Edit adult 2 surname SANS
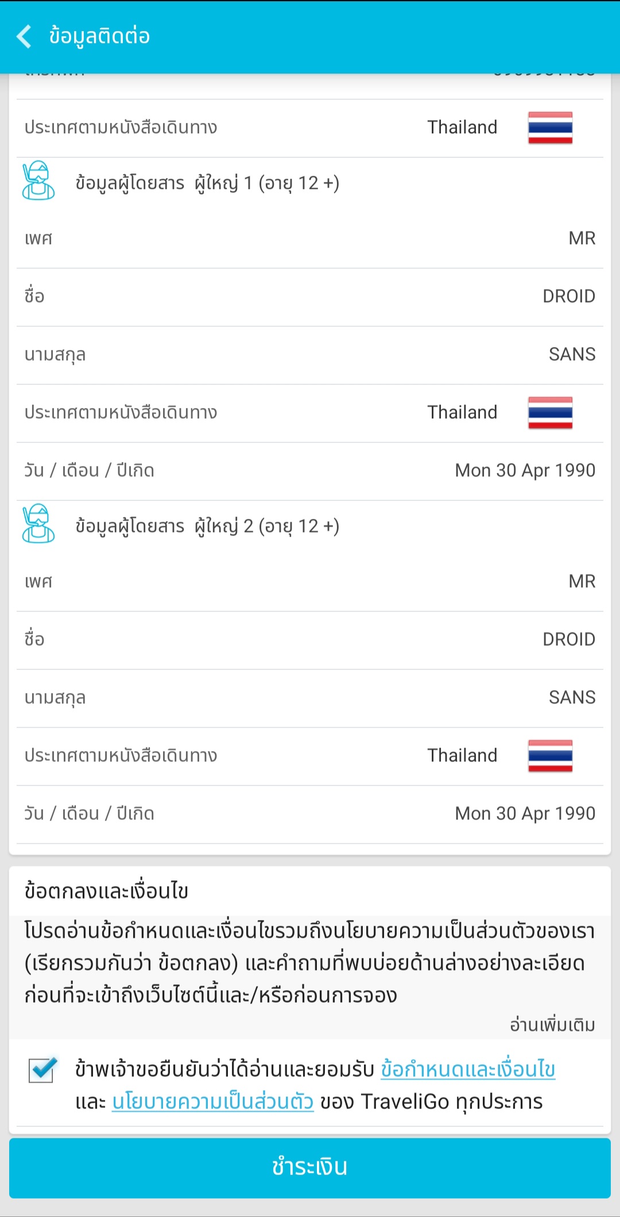This screenshot has width=620, height=1217. [572, 698]
